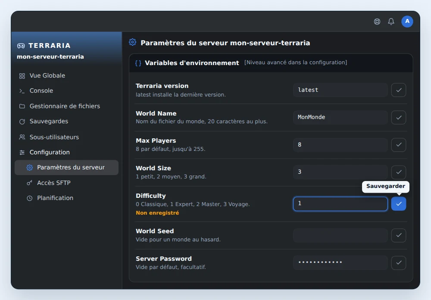The width and height of the screenshot is (431, 300).
Task: Click '1 petit, 2 moyen, 3 grand.' description
Action: (x=171, y=177)
